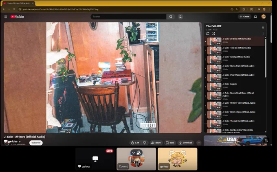Go to the YouTube home logo
277x172 pixels.
[x=17, y=17]
